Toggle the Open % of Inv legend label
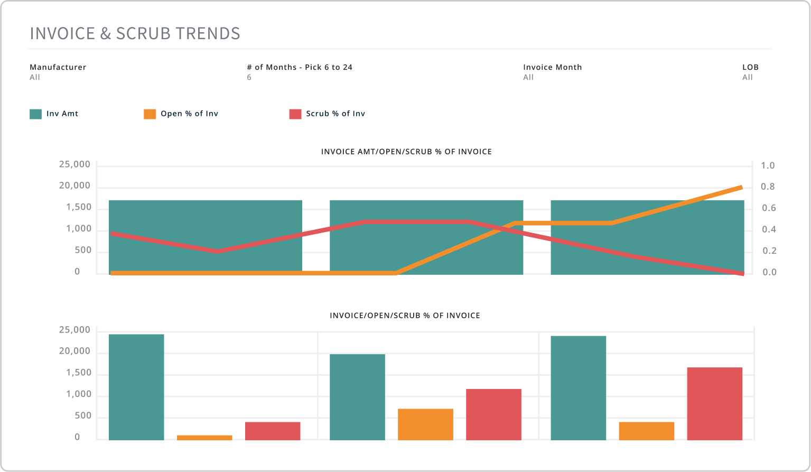Screen dimensions: 811x472 point(189,114)
